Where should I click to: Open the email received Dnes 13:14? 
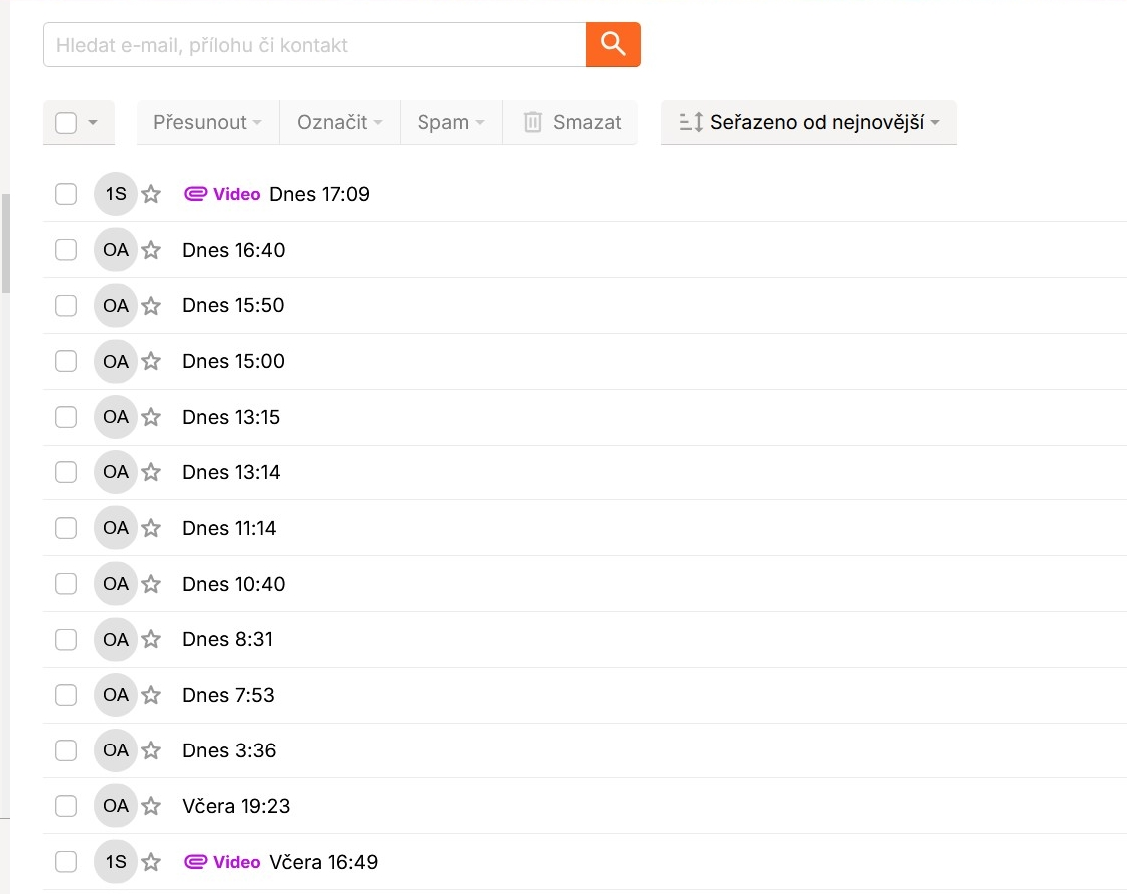tap(584, 472)
